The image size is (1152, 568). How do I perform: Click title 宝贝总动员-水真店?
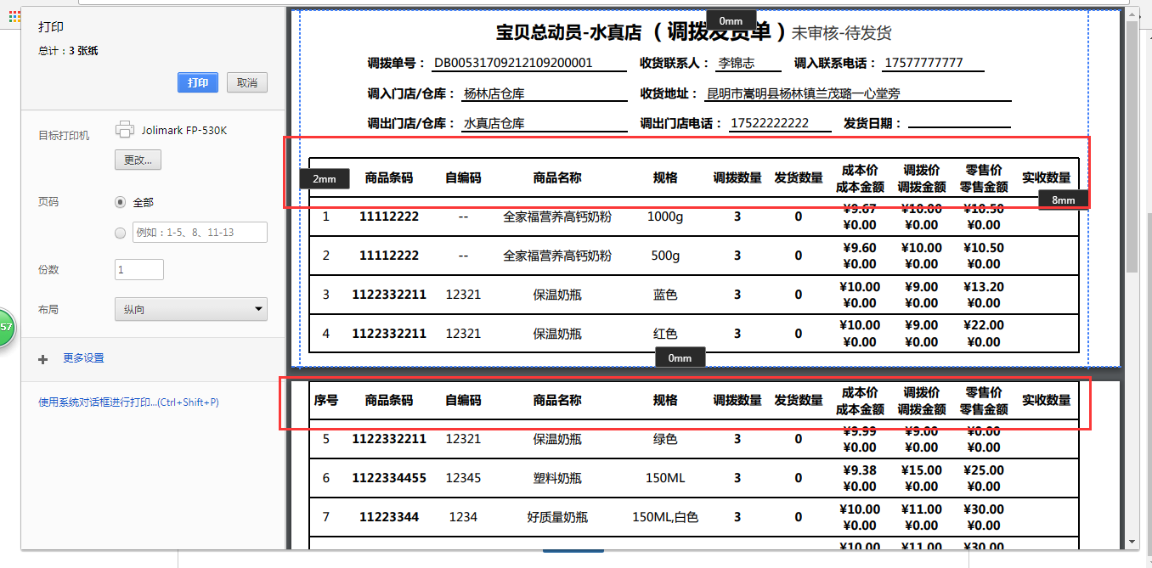[x=568, y=32]
